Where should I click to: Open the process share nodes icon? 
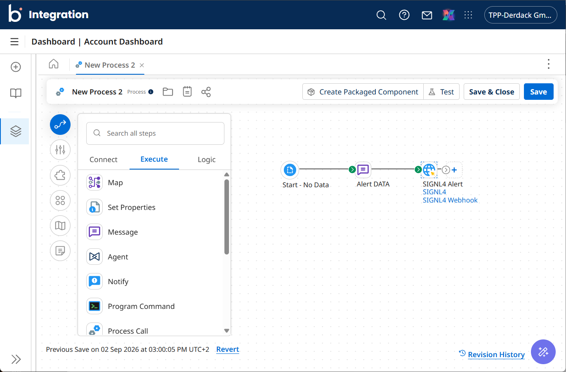206,92
